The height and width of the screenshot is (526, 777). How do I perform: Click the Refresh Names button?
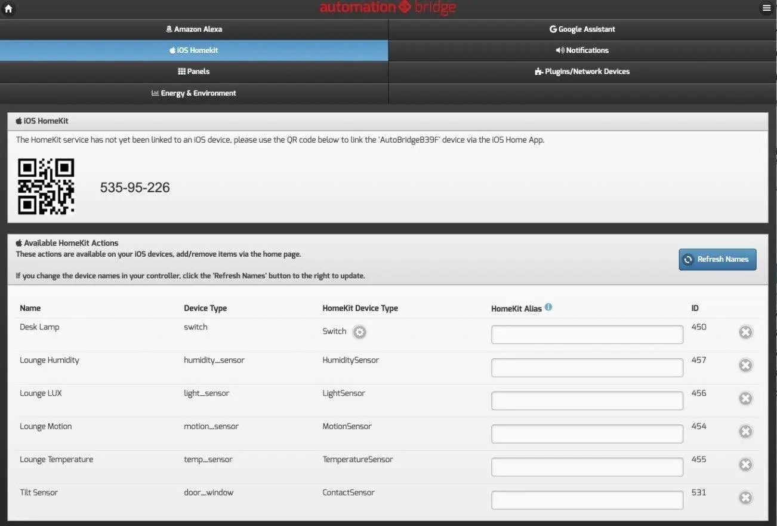coord(717,259)
